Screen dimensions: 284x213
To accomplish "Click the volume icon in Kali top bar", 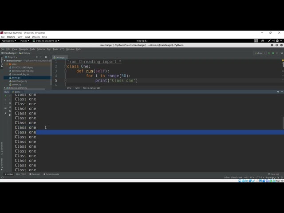I will [x=273, y=41].
